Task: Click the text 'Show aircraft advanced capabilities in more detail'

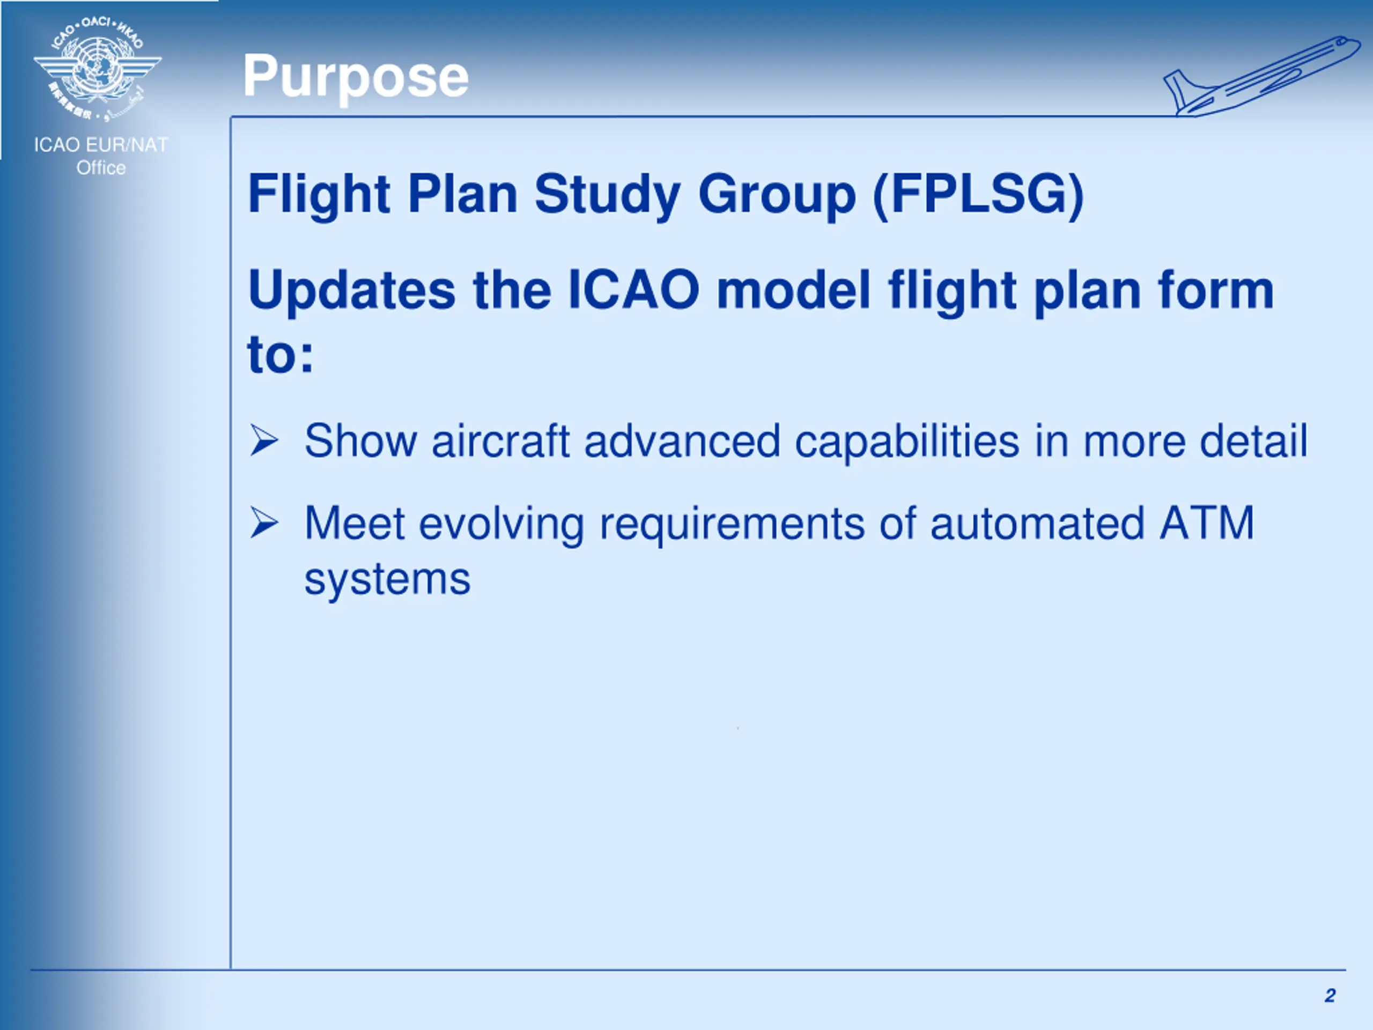Action: point(806,441)
